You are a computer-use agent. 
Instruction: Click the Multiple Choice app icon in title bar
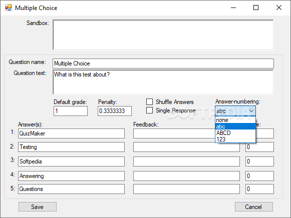[x=9, y=8]
